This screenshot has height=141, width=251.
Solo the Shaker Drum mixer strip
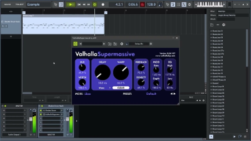71,135
